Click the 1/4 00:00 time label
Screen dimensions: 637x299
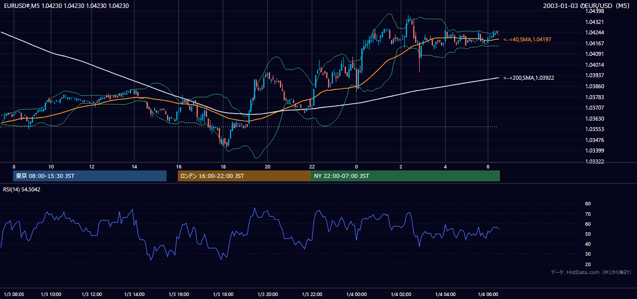(356, 295)
